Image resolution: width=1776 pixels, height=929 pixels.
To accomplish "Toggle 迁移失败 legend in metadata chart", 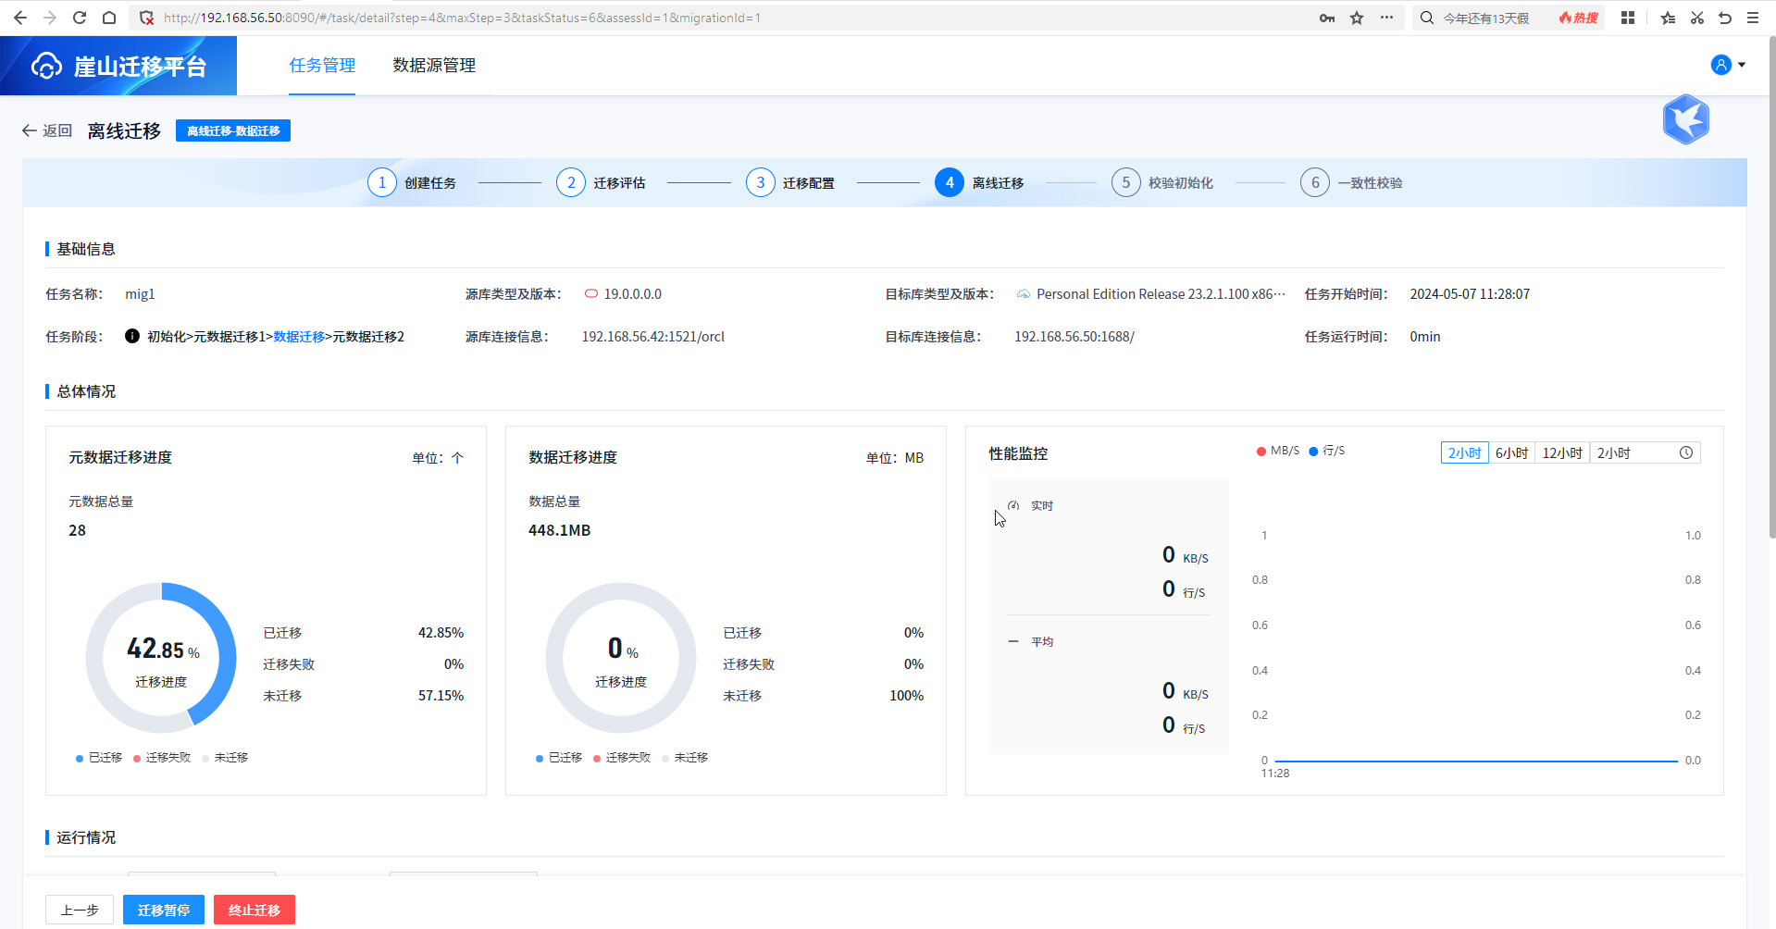I will pos(162,758).
